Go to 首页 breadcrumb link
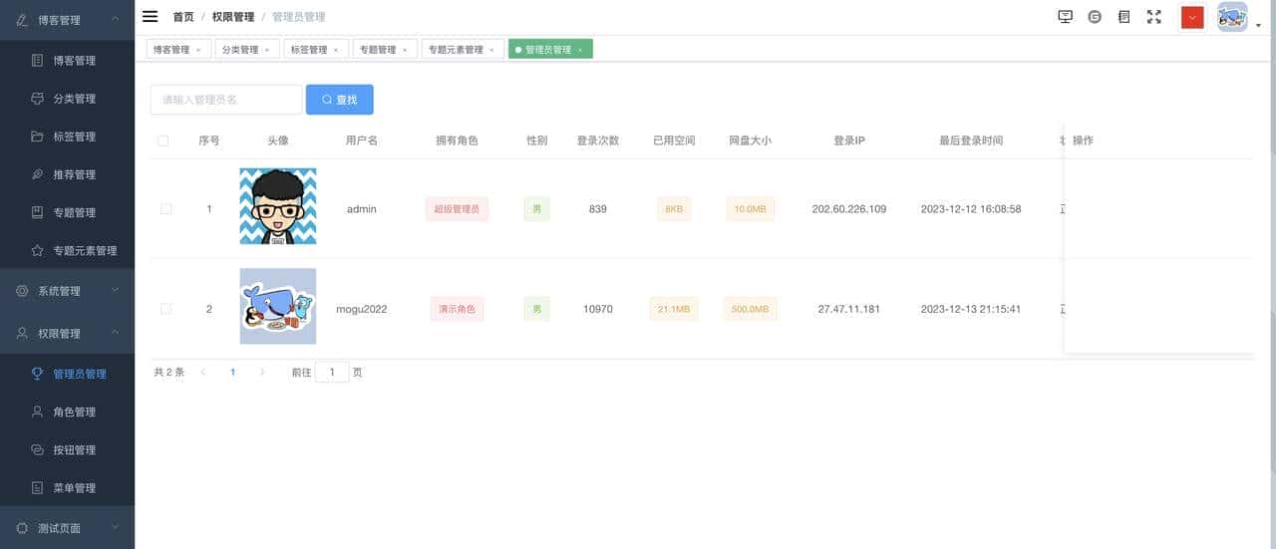The width and height of the screenshot is (1276, 549). click(183, 17)
